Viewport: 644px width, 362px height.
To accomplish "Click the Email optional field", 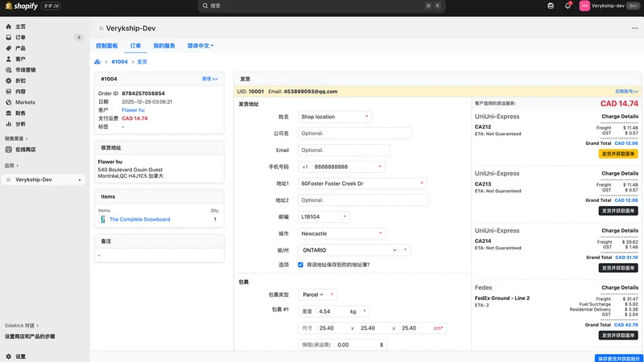I will coord(344,150).
